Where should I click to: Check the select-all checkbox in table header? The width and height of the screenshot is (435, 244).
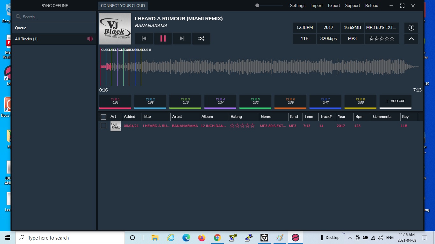pos(103,117)
